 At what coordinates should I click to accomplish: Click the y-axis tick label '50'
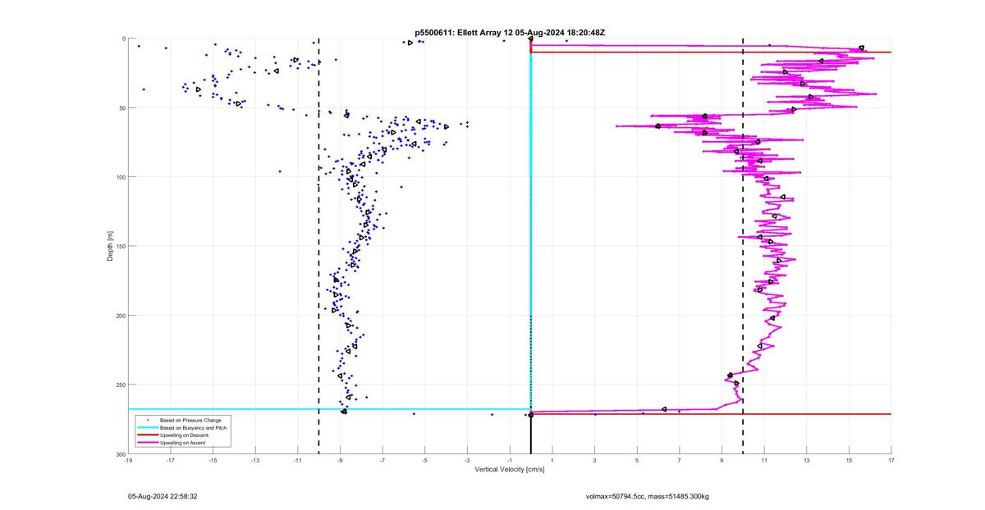point(121,108)
